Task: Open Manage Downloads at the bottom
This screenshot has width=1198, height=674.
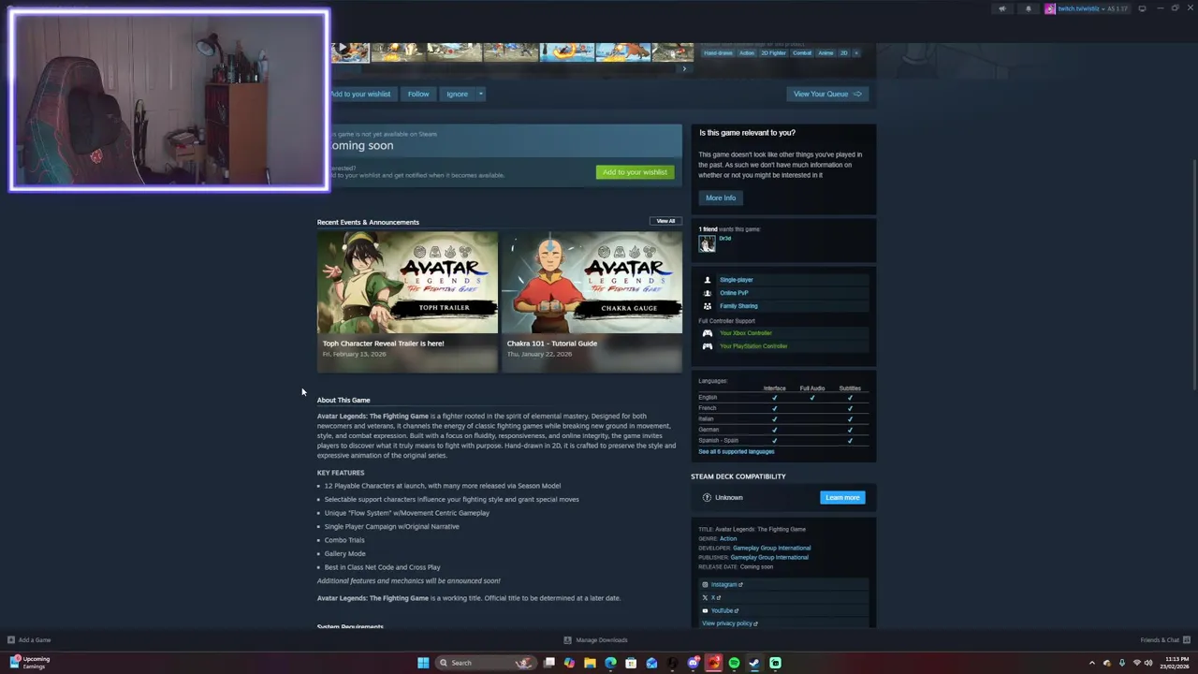Action: point(596,640)
